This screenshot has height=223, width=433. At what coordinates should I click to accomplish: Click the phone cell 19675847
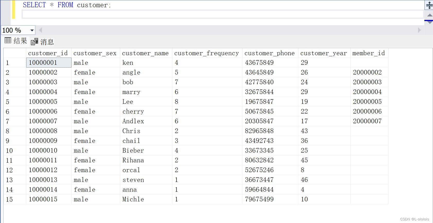(x=270, y=102)
